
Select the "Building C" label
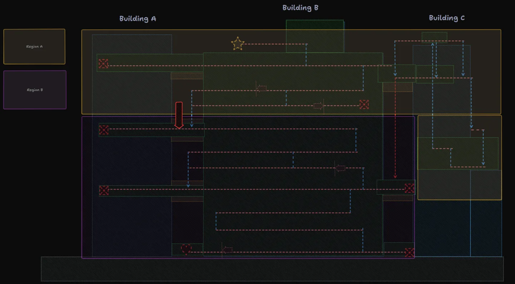(x=447, y=18)
